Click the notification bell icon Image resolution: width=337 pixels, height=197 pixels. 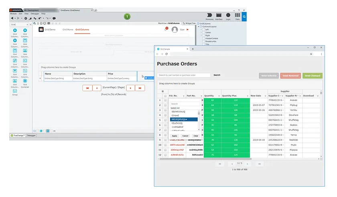tap(166, 29)
